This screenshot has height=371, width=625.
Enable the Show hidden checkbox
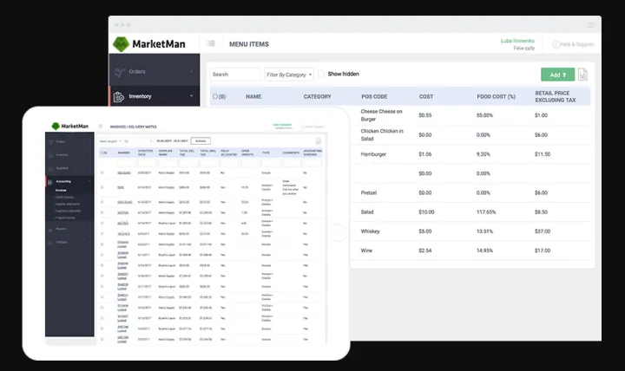pyautogui.click(x=321, y=74)
